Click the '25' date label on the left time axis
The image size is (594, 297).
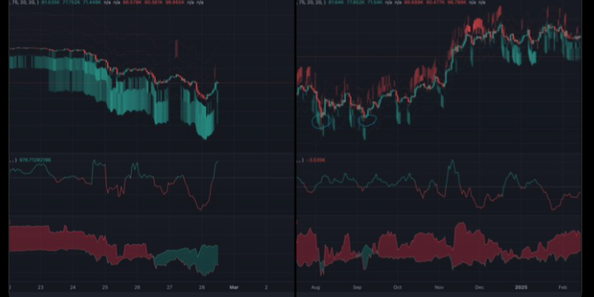pyautogui.click(x=105, y=287)
